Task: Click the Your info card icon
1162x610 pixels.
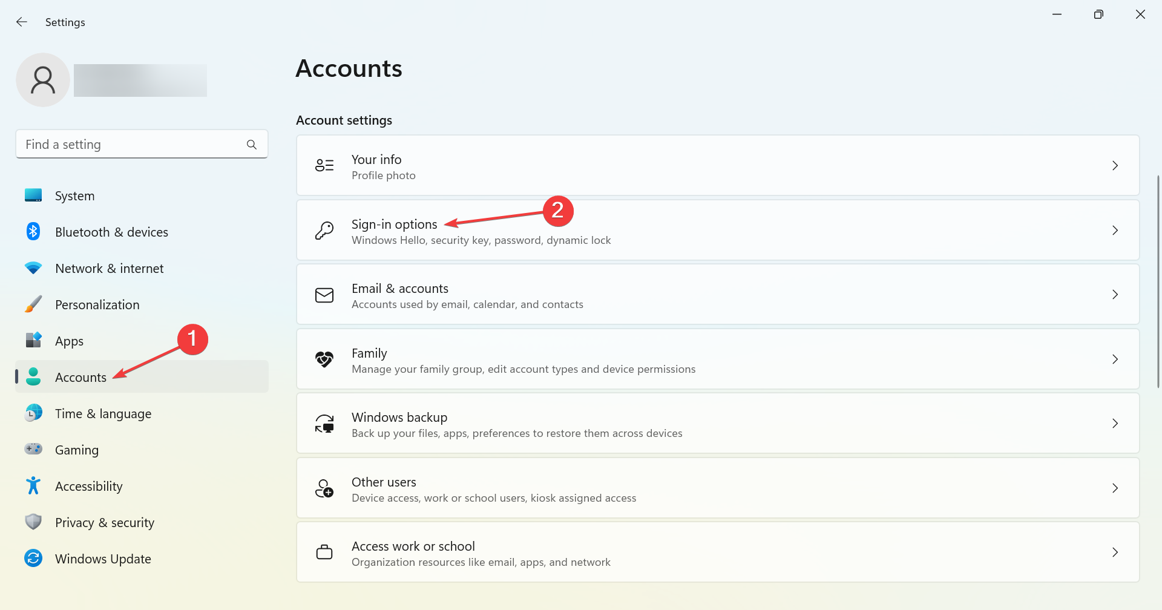Action: [x=324, y=165]
